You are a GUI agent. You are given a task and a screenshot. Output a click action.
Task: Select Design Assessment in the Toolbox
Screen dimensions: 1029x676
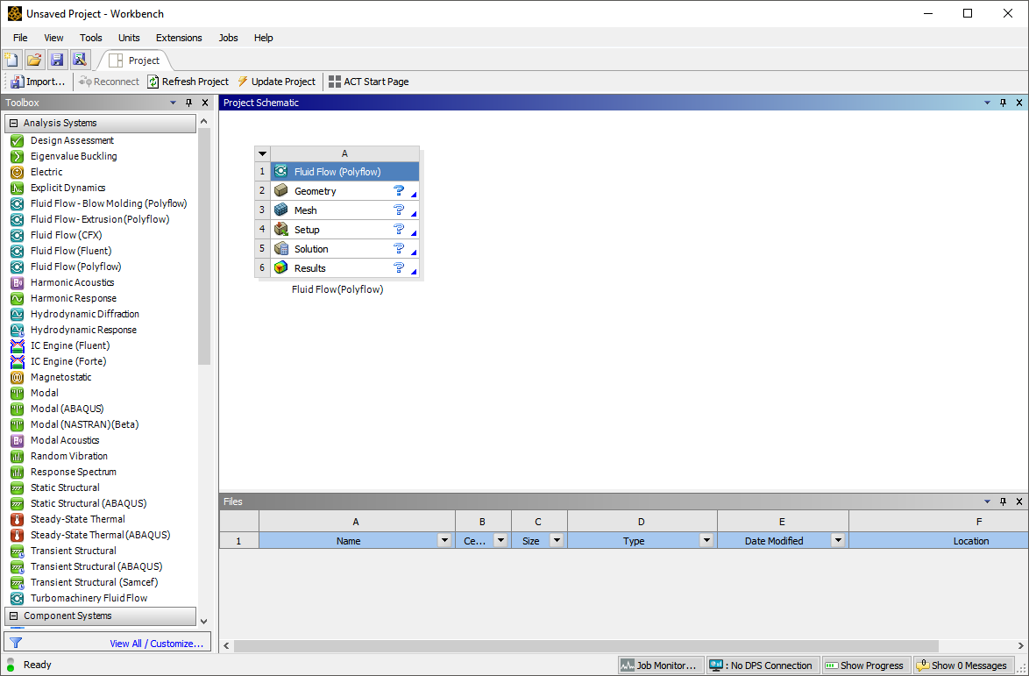(72, 140)
